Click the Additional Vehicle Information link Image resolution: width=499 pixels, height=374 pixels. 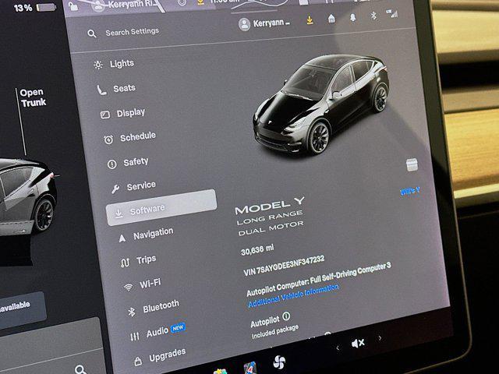click(293, 296)
